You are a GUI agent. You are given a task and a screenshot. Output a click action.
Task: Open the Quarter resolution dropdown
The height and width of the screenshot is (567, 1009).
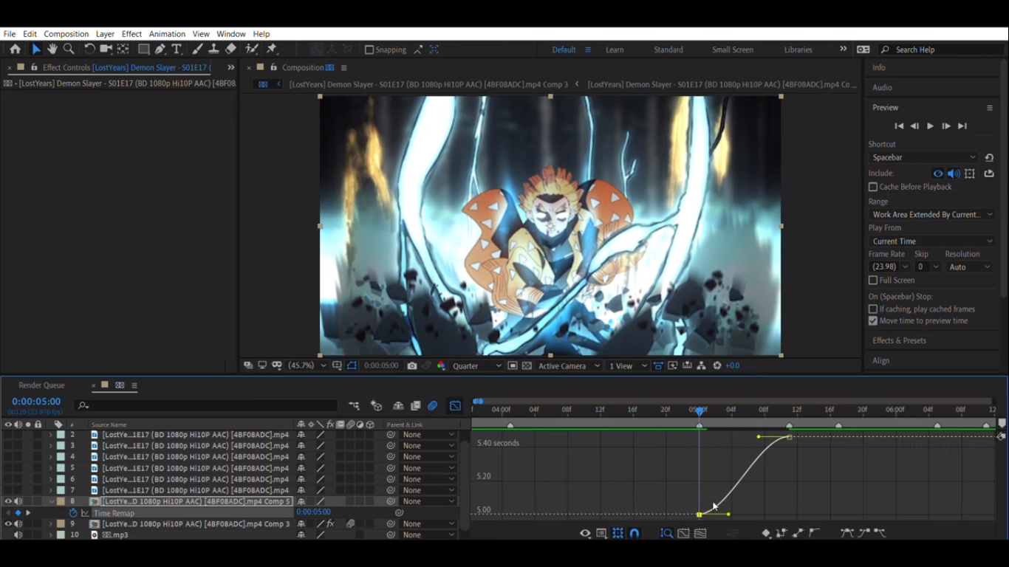[x=476, y=365]
